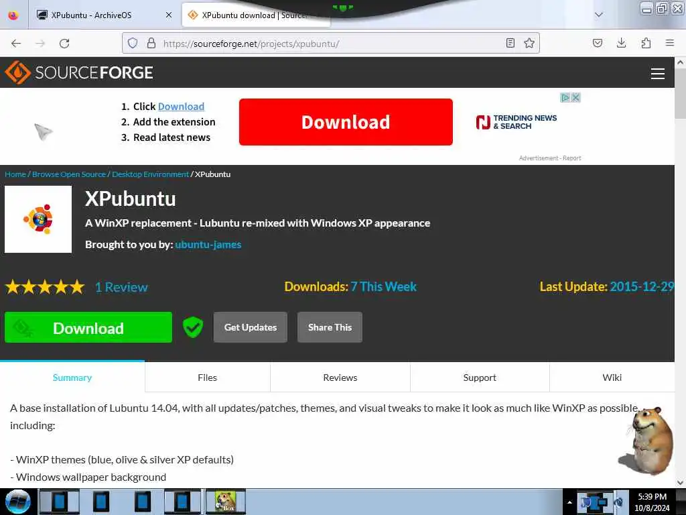686x515 pixels.
Task: Open the Reviews tab
Action: (x=340, y=378)
